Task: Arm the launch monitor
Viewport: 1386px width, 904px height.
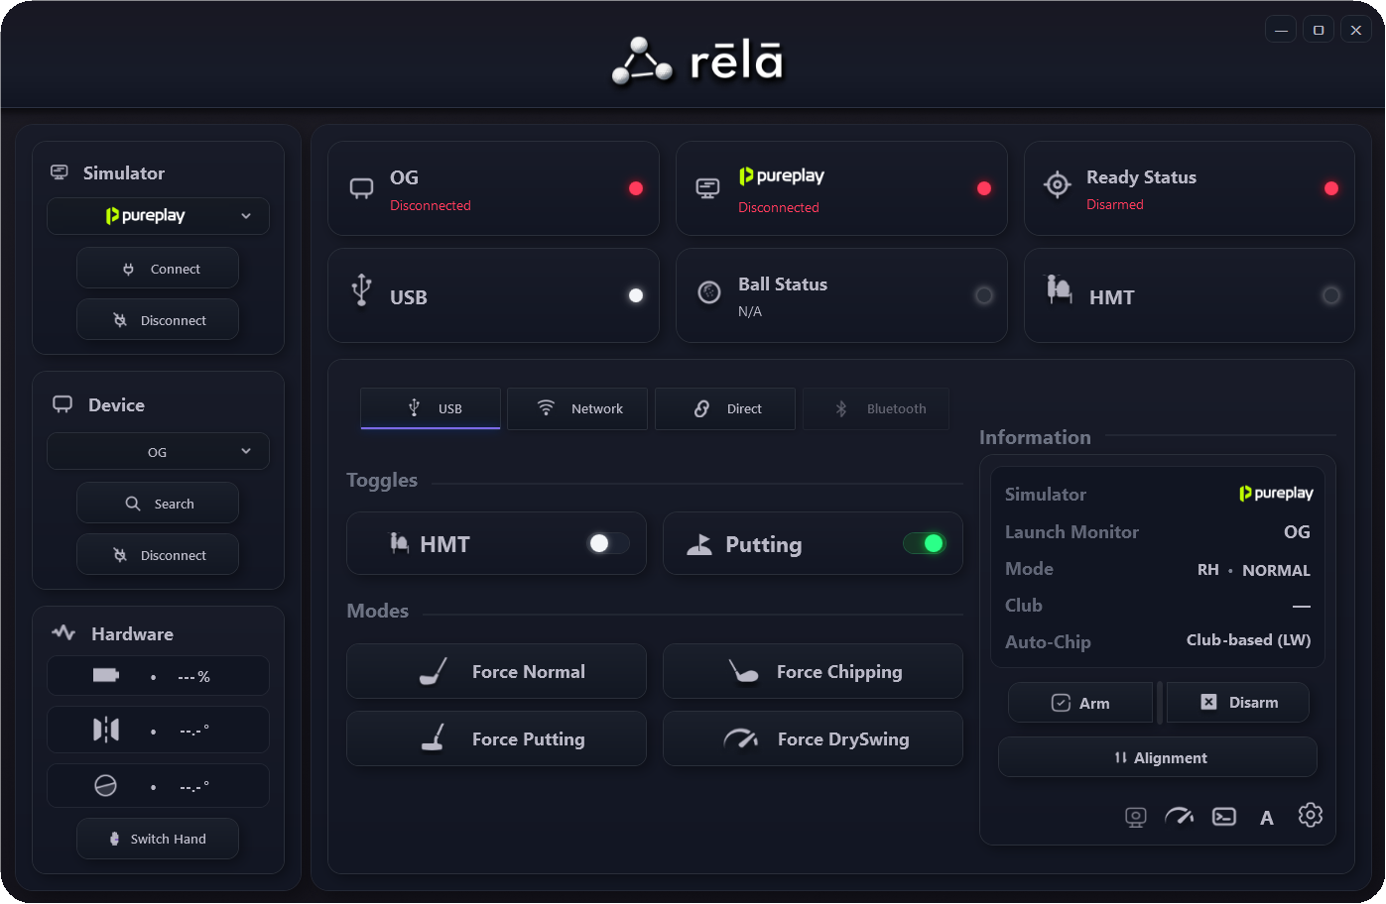Action: [x=1080, y=703]
